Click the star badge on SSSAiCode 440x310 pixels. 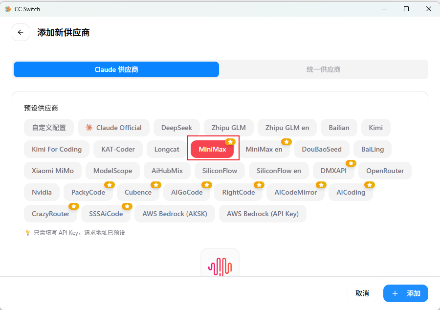127,206
